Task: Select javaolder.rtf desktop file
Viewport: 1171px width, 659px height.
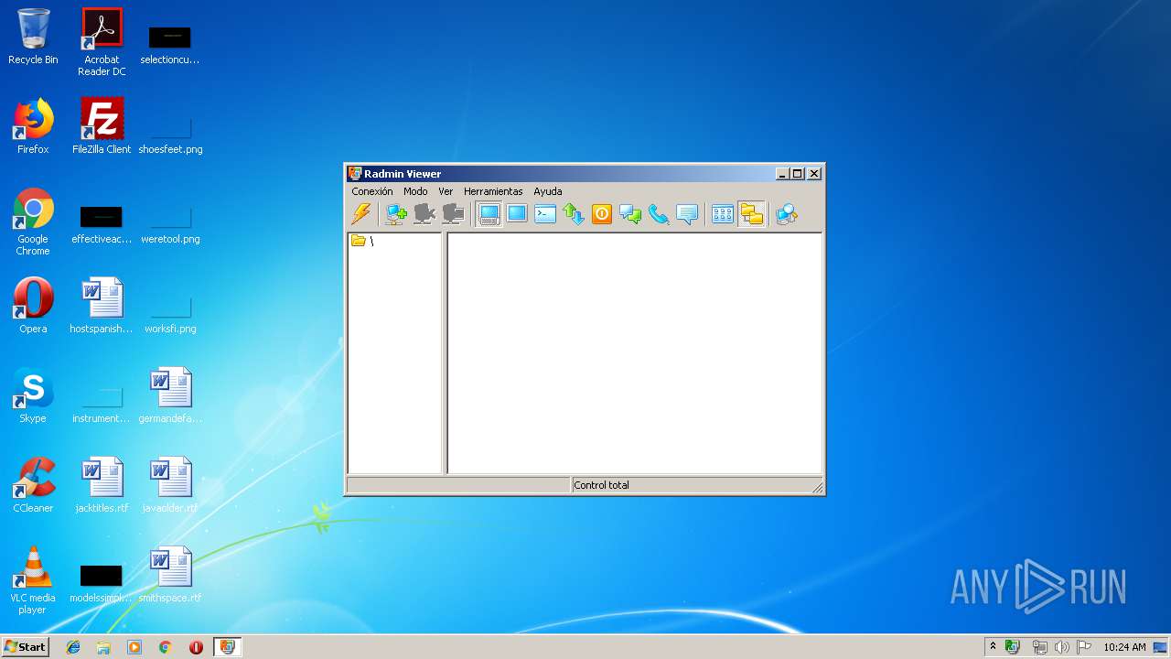Action: [x=170, y=485]
